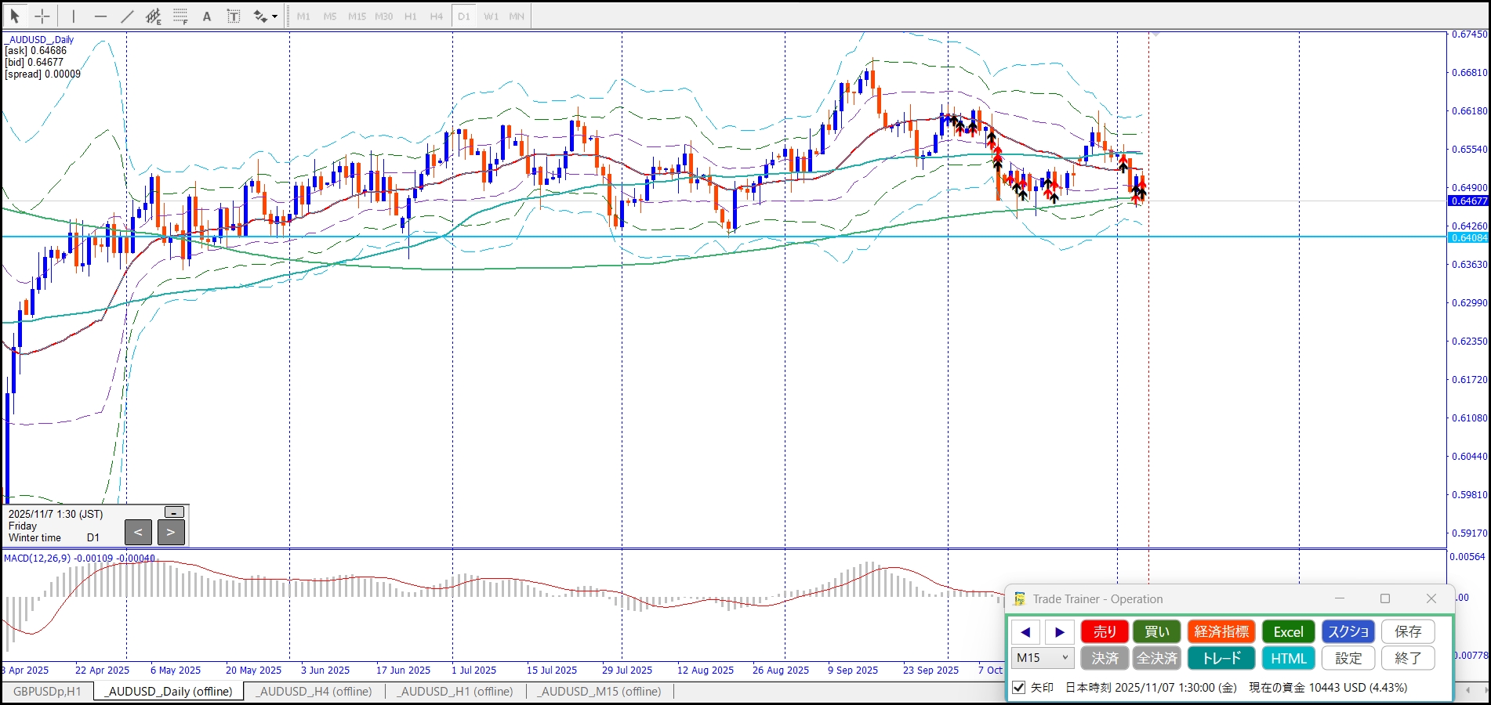This screenshot has height=705, width=1491.
Task: Step forward with the blue right arrow
Action: click(1060, 631)
